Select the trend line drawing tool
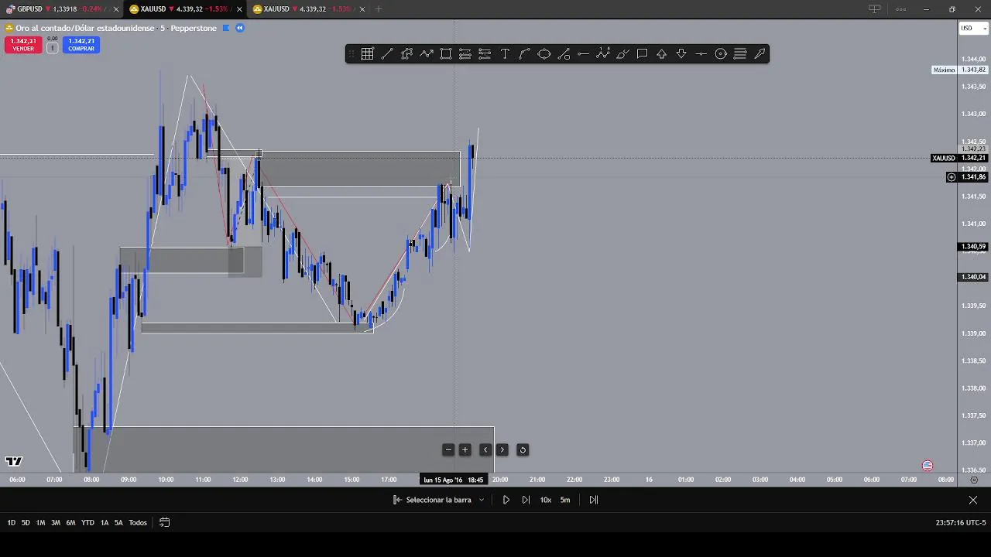The height and width of the screenshot is (557, 991). 387,53
